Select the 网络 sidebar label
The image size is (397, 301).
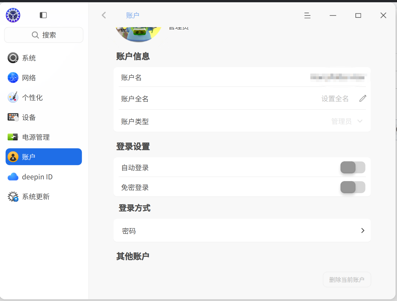pyautogui.click(x=29, y=78)
